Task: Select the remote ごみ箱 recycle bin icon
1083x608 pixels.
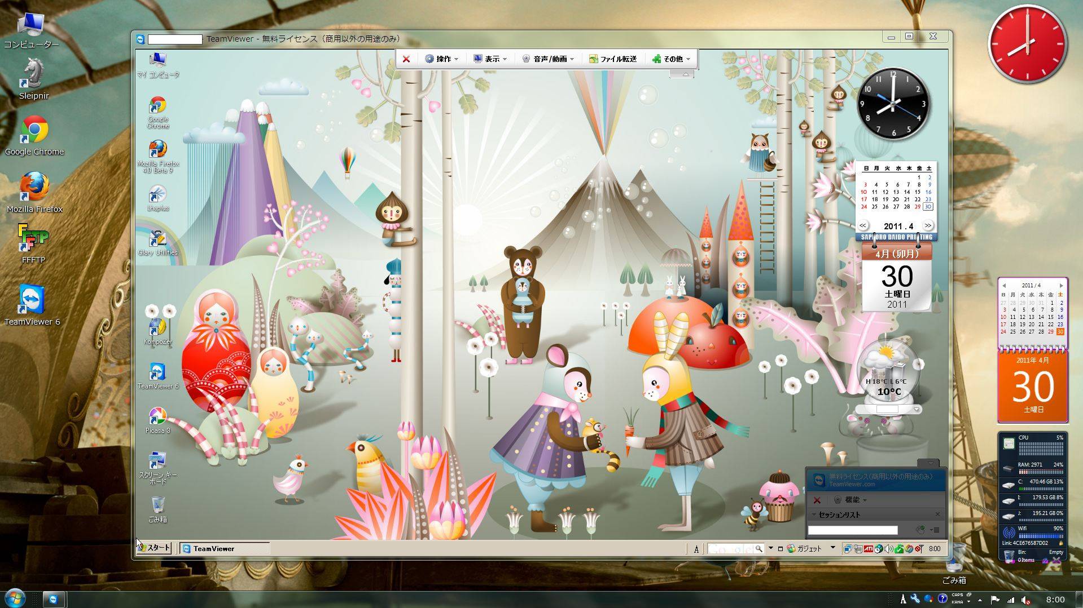Action: [x=158, y=509]
